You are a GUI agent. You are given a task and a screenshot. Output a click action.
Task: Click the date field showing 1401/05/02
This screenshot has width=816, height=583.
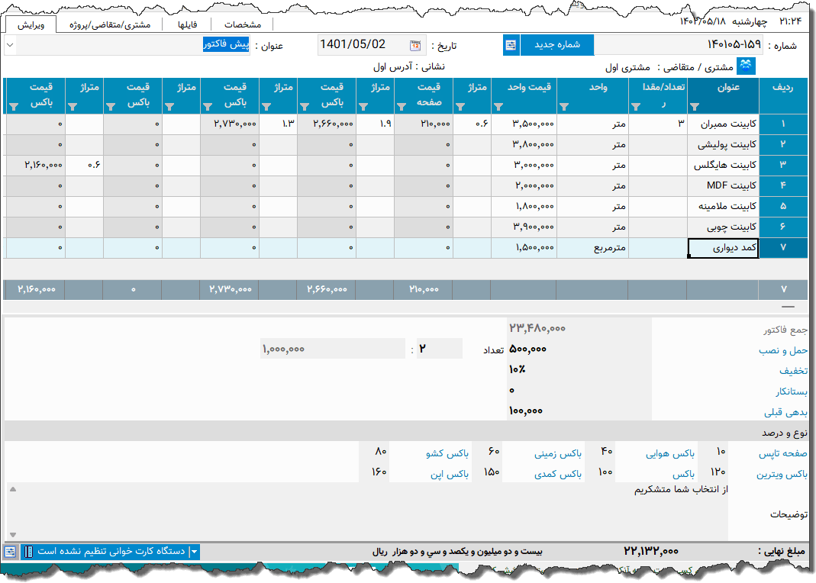pyautogui.click(x=355, y=45)
